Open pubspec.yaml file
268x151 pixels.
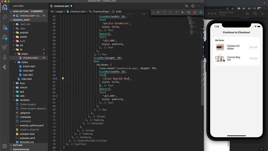click(27, 138)
